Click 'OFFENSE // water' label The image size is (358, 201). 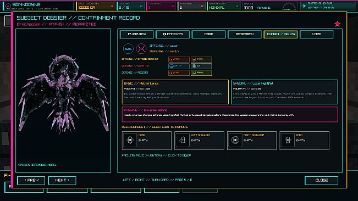164,46
